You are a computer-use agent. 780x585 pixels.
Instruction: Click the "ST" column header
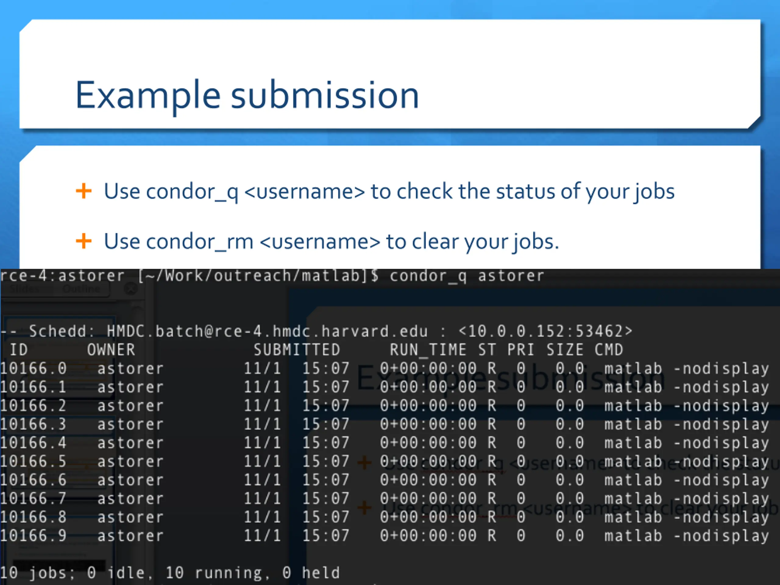(x=487, y=350)
